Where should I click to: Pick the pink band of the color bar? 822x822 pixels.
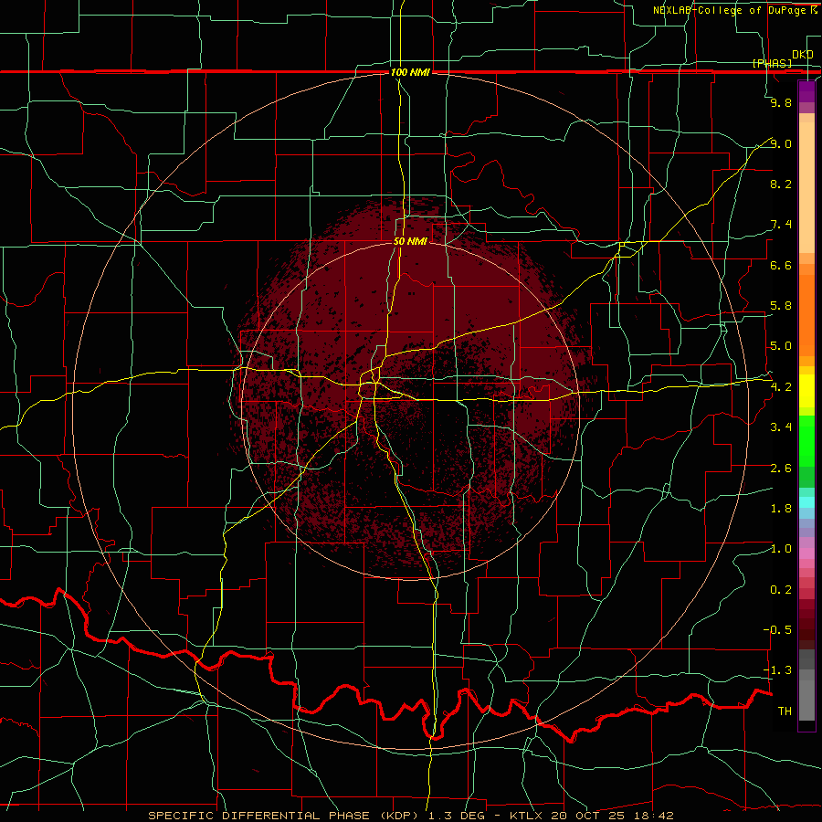806,553
